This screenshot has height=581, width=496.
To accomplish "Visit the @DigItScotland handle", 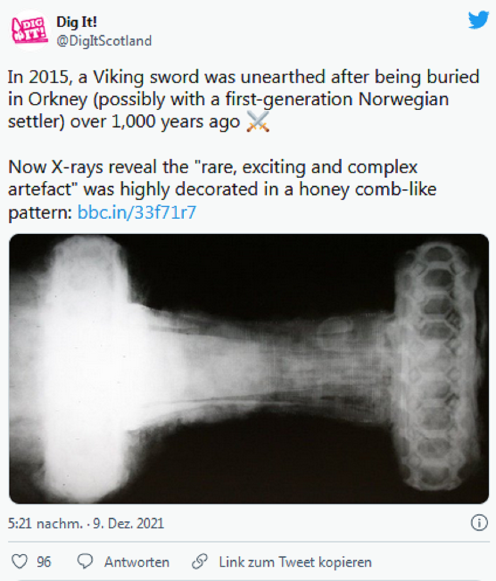I will click(x=104, y=41).
